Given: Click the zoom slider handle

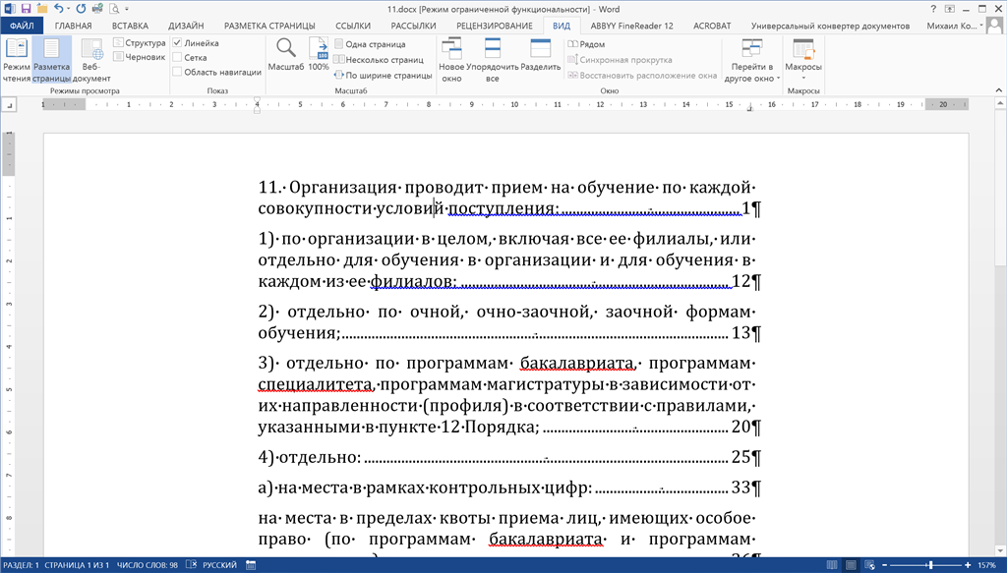Looking at the screenshot, I should [931, 565].
